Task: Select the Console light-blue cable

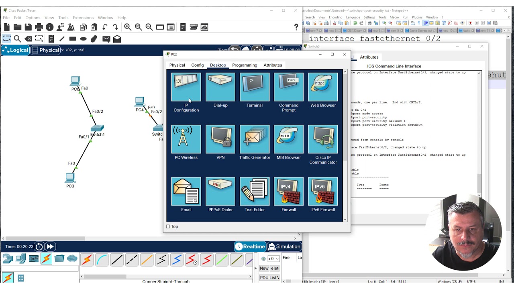Action: click(102, 260)
